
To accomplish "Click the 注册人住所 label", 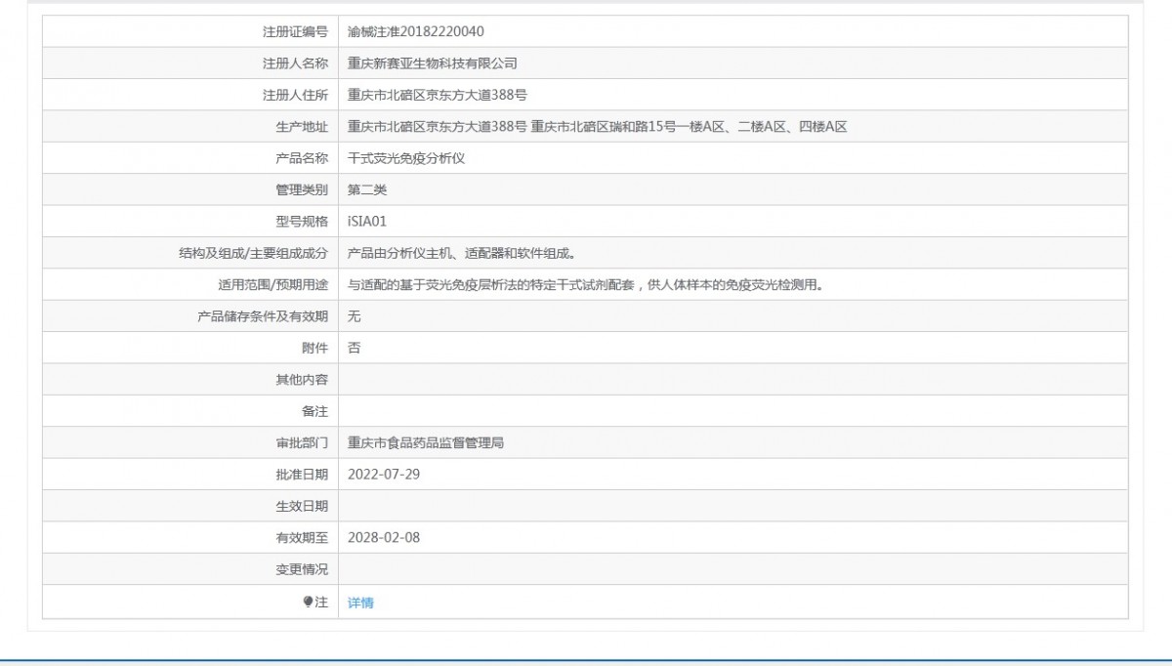I will (x=296, y=95).
